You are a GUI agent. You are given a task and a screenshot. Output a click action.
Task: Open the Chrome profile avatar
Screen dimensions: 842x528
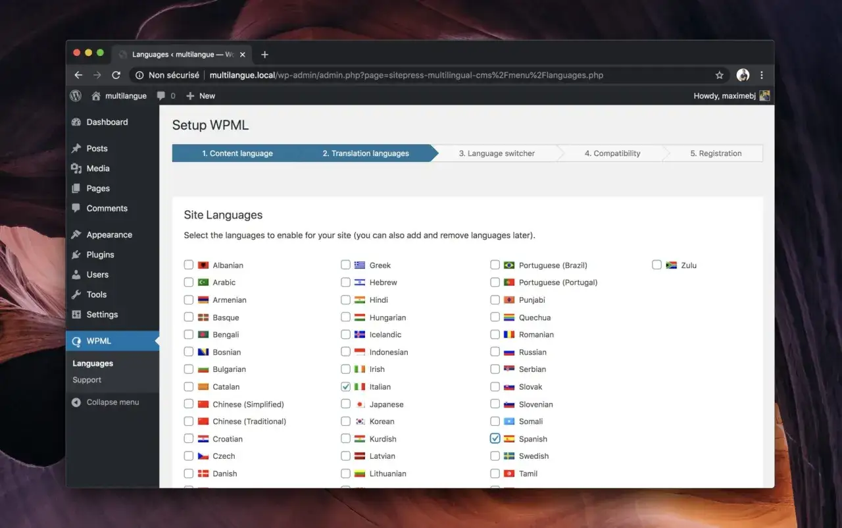(x=743, y=75)
